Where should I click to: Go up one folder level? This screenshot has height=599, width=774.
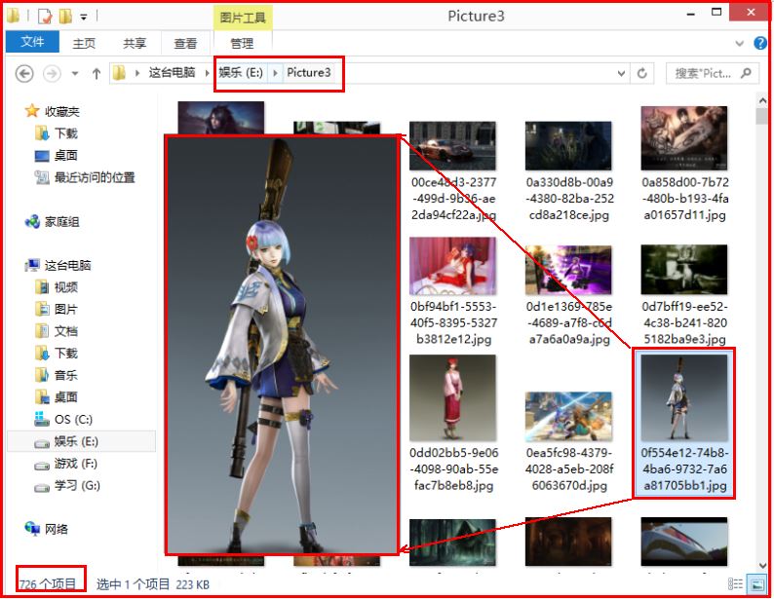coord(97,74)
